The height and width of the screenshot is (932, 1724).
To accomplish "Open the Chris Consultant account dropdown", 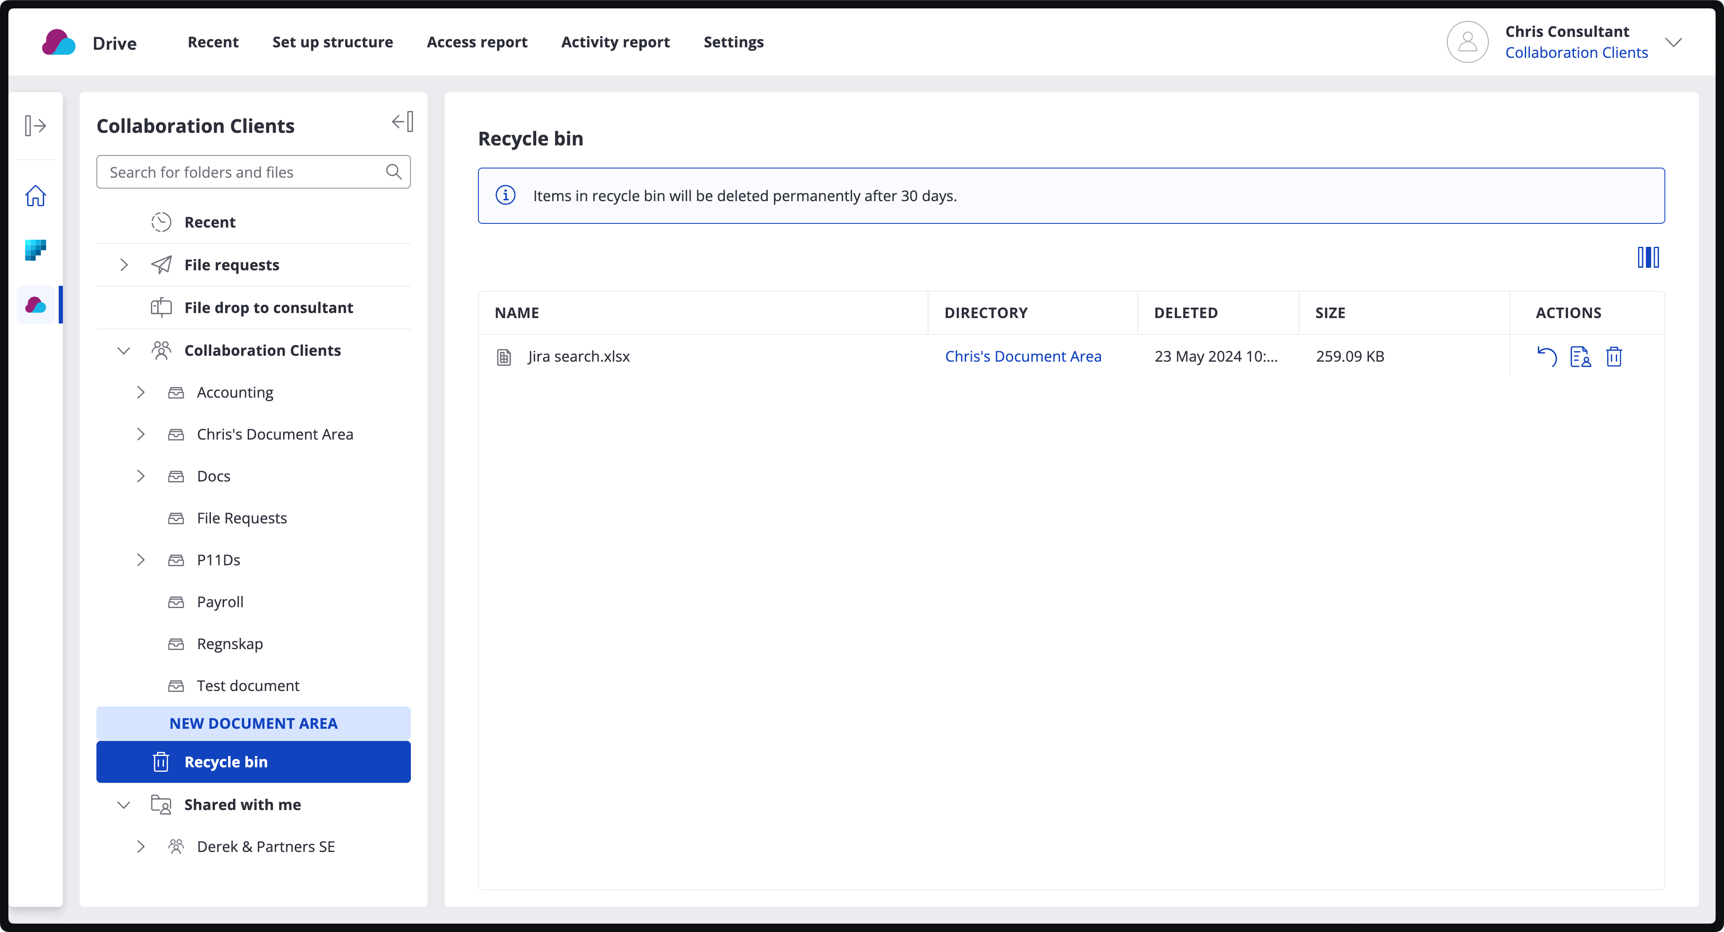I will click(x=1673, y=42).
